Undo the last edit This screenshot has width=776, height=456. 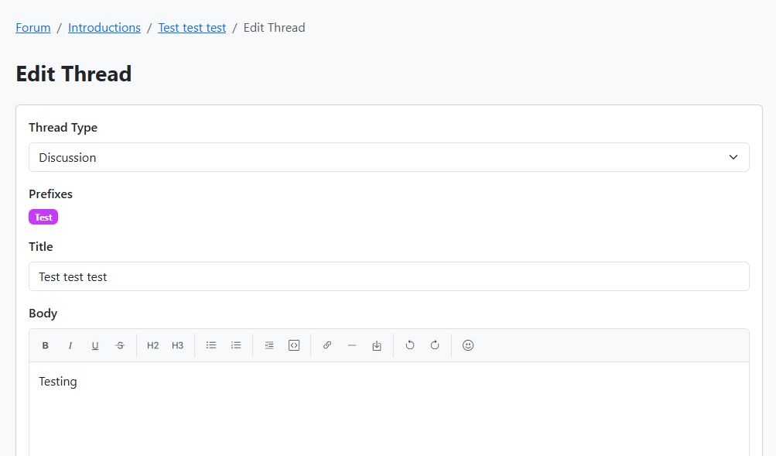point(409,345)
